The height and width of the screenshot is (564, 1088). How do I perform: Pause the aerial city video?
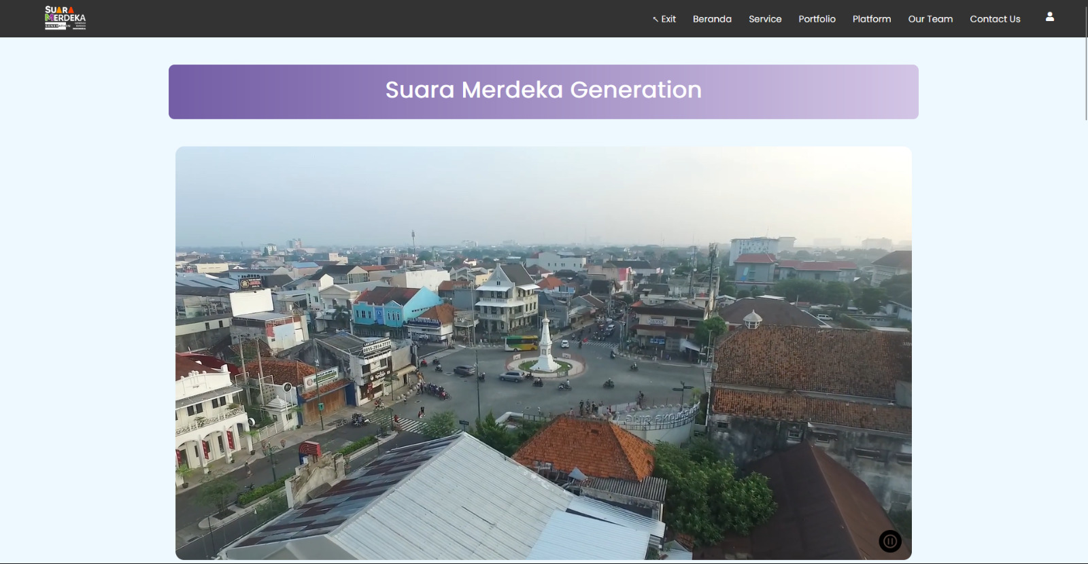click(890, 541)
